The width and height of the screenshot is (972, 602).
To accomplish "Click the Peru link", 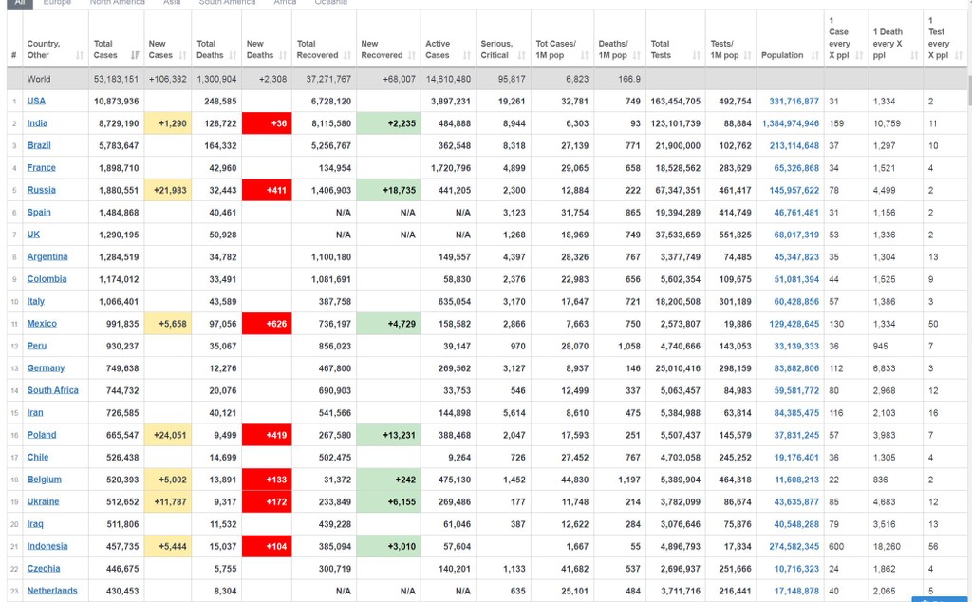I will point(37,346).
